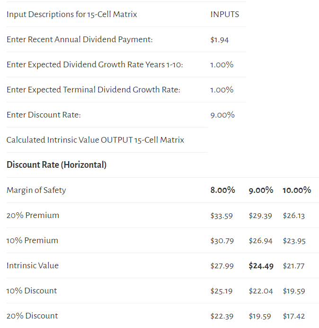Select the $26.94 cell in 10% Premium row
The width and height of the screenshot is (319, 328).
[260, 241]
